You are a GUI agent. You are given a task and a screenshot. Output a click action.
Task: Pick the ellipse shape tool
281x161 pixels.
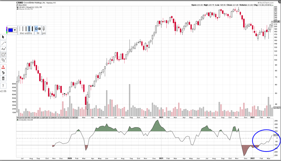point(3,55)
